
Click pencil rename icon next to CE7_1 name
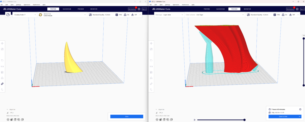[x=8, y=113]
